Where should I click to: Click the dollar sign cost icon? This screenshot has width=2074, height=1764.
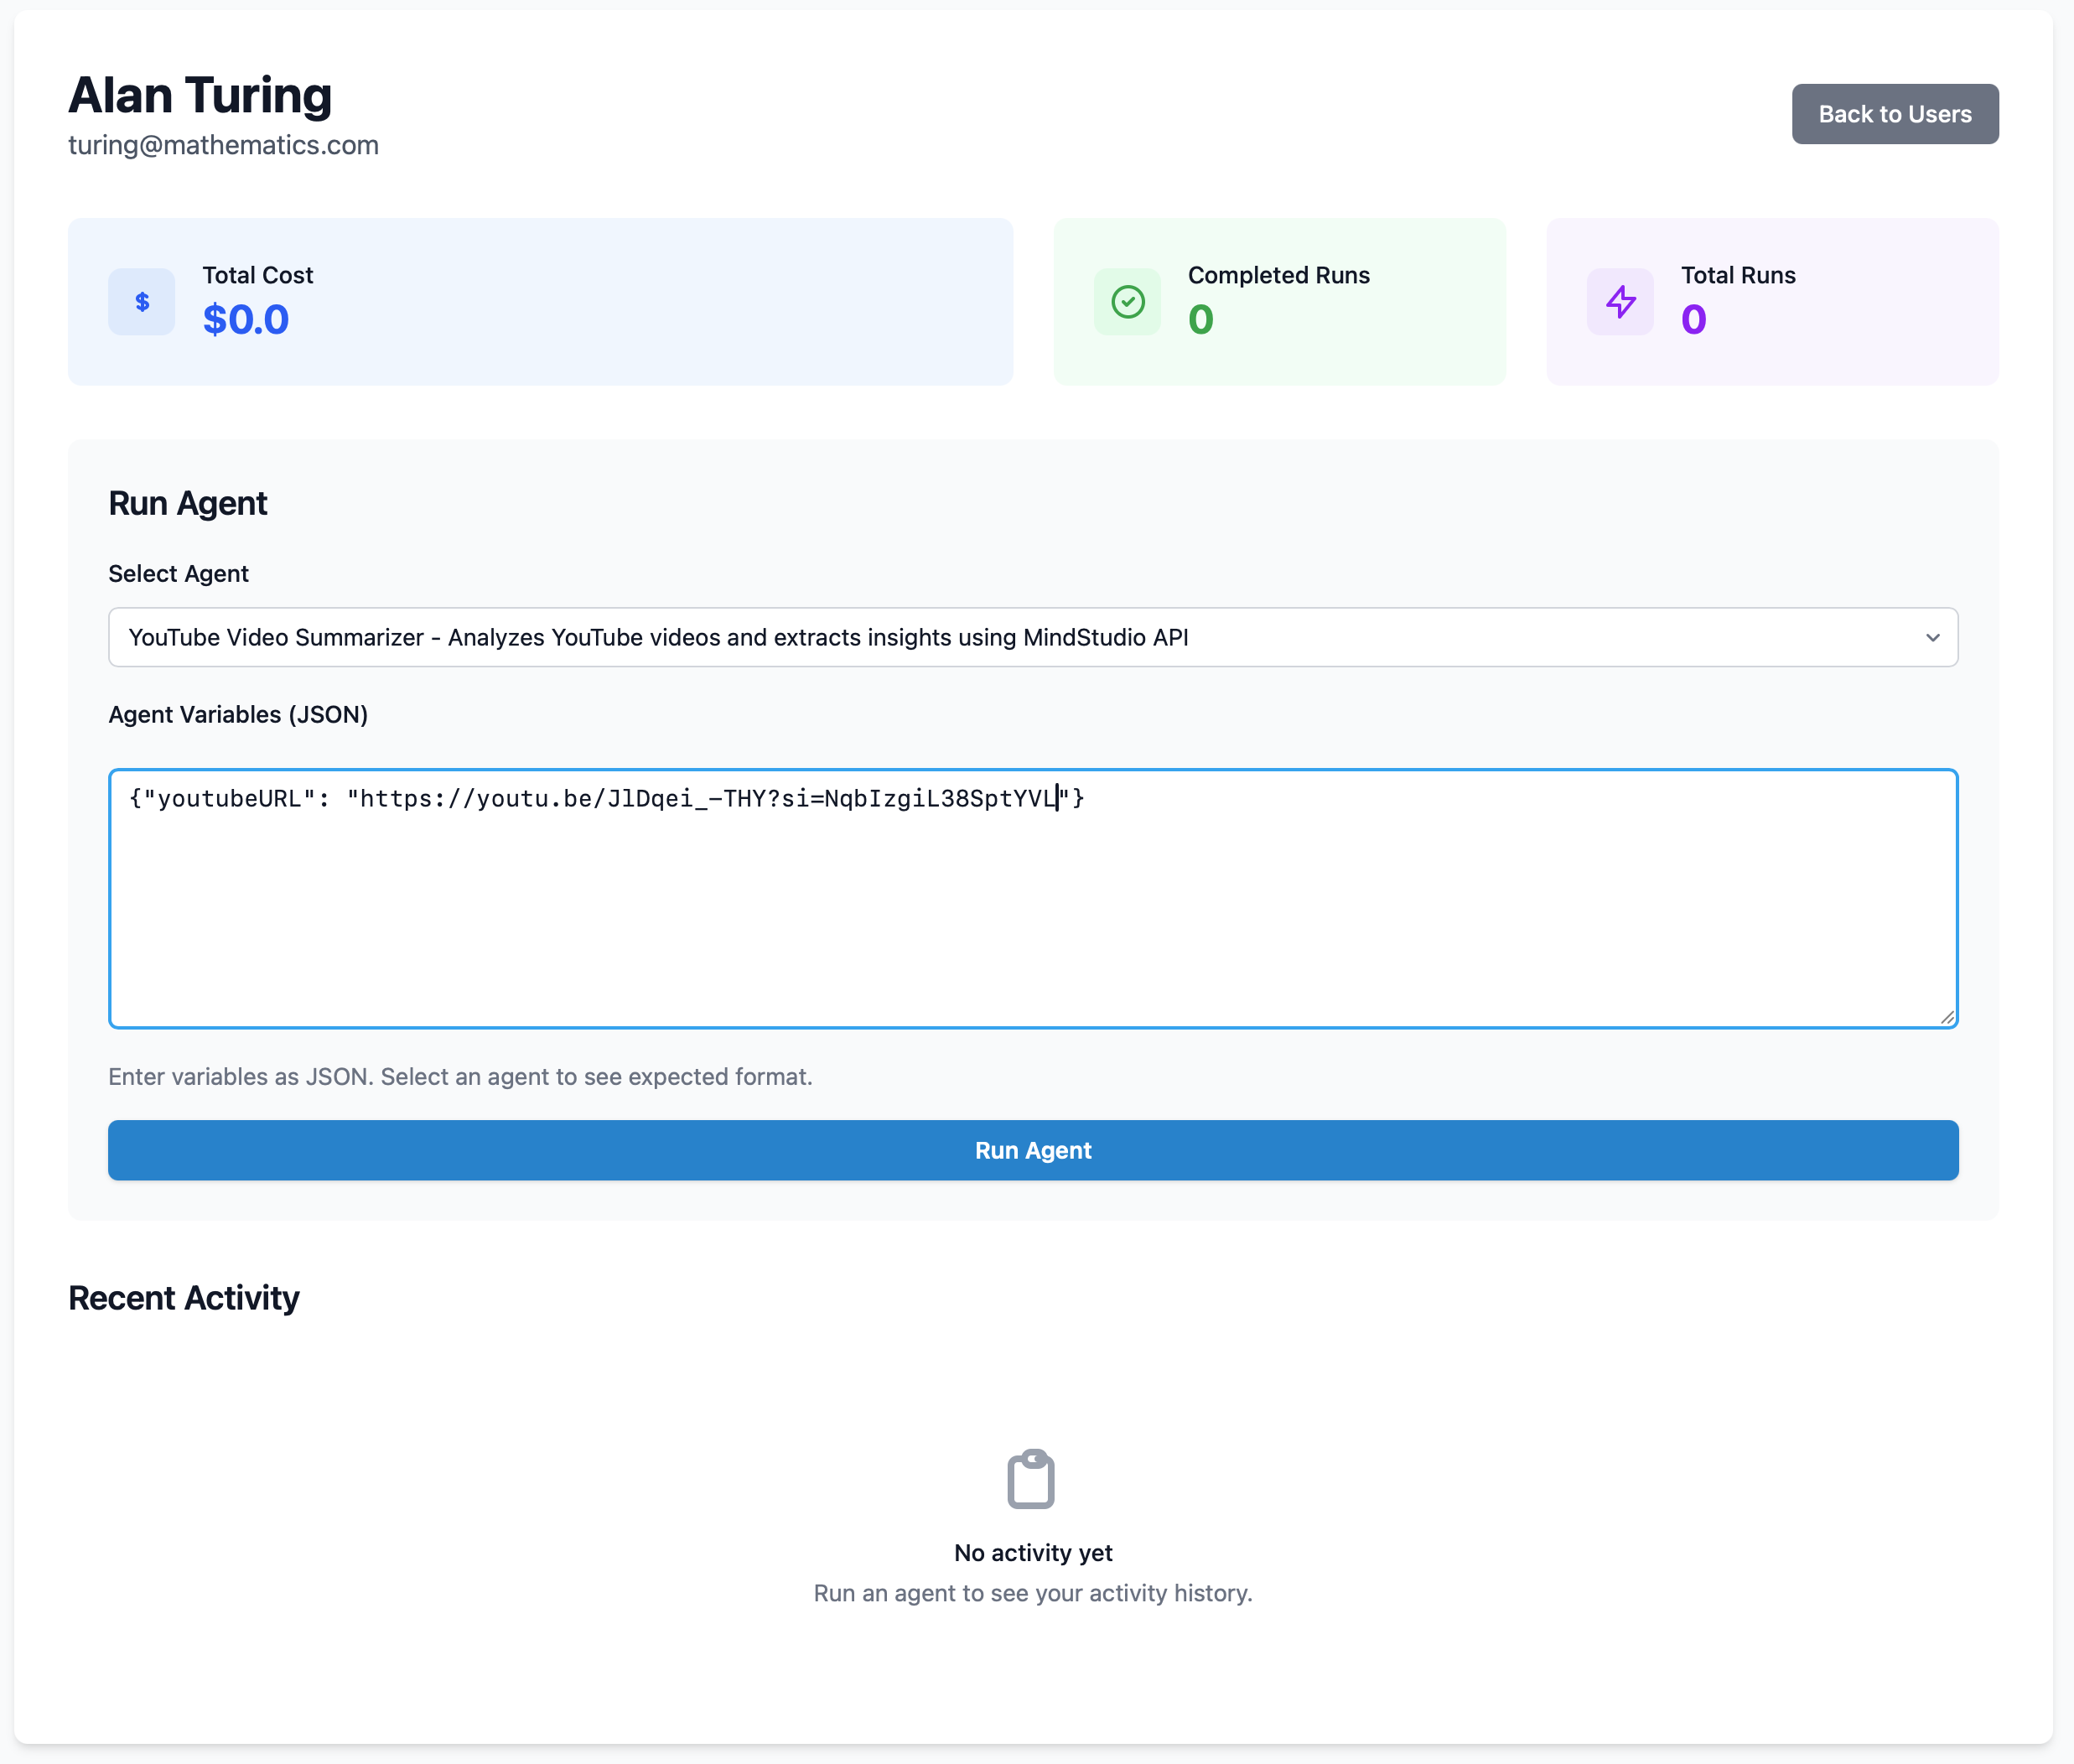click(142, 302)
